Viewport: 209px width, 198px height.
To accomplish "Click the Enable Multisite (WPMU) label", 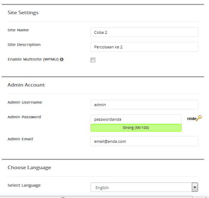I will 33,59.
